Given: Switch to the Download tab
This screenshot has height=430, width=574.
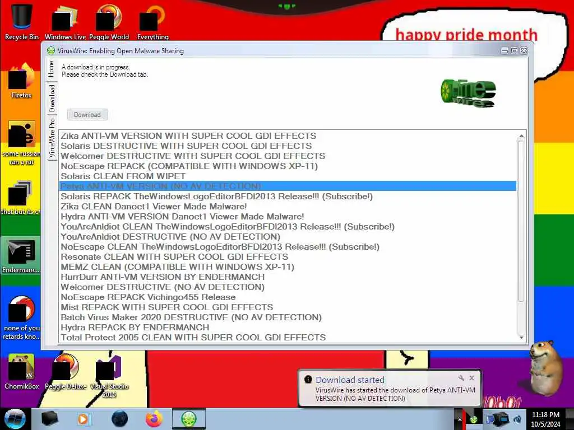Looking at the screenshot, I should (x=52, y=98).
